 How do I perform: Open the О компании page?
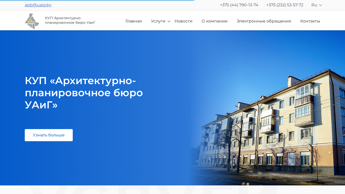(214, 21)
